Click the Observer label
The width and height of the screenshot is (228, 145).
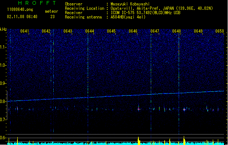74,4
